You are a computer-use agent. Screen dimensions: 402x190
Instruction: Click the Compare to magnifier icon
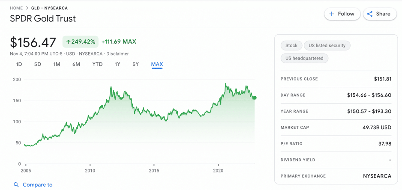coord(16,185)
